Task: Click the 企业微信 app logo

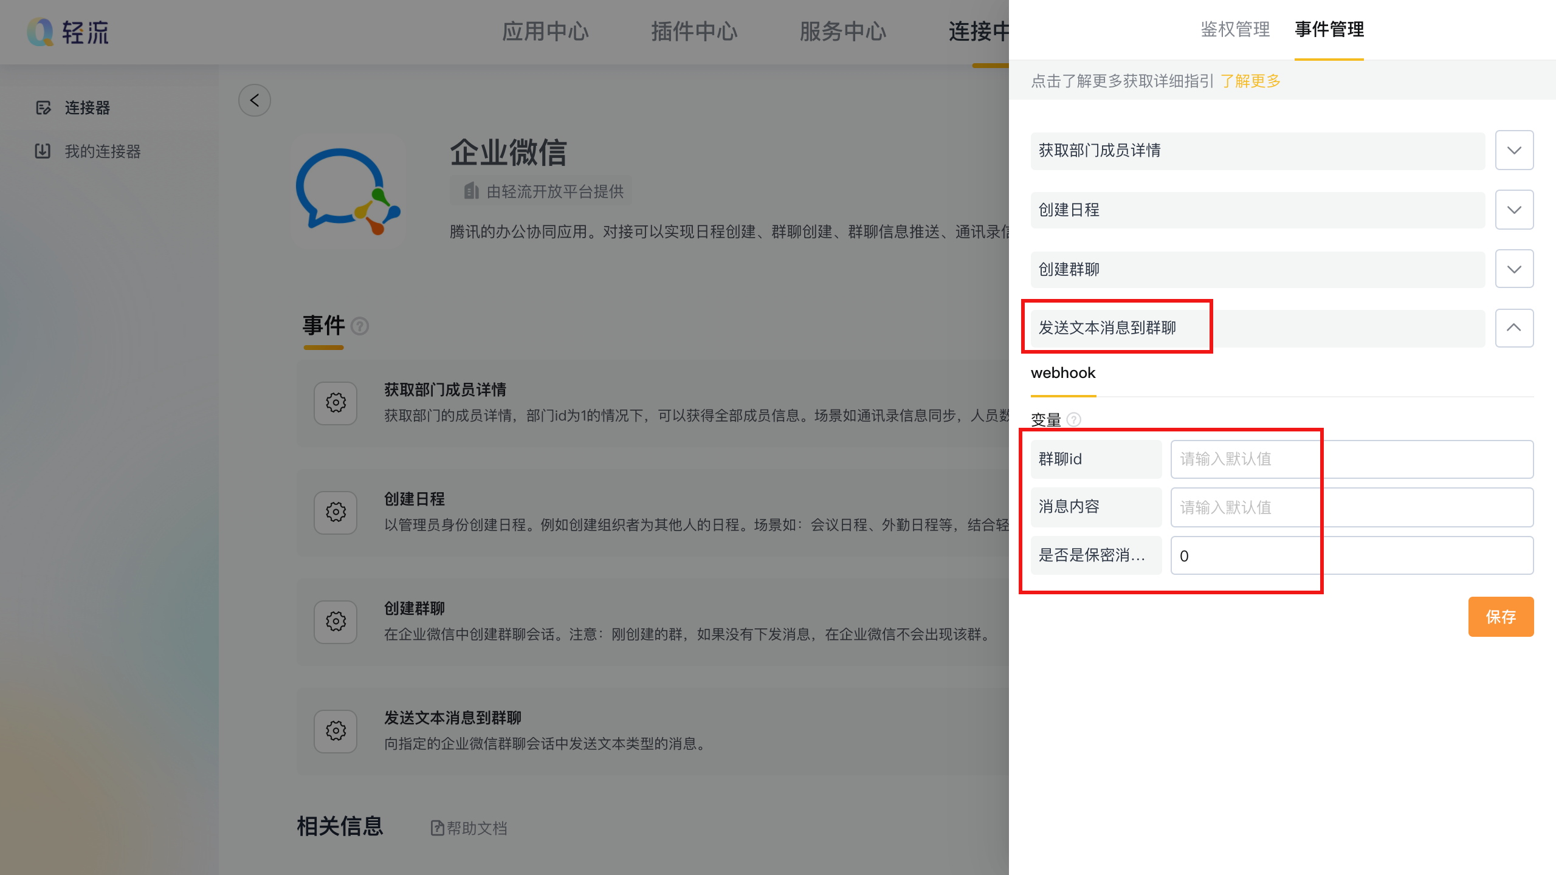Action: [x=348, y=191]
